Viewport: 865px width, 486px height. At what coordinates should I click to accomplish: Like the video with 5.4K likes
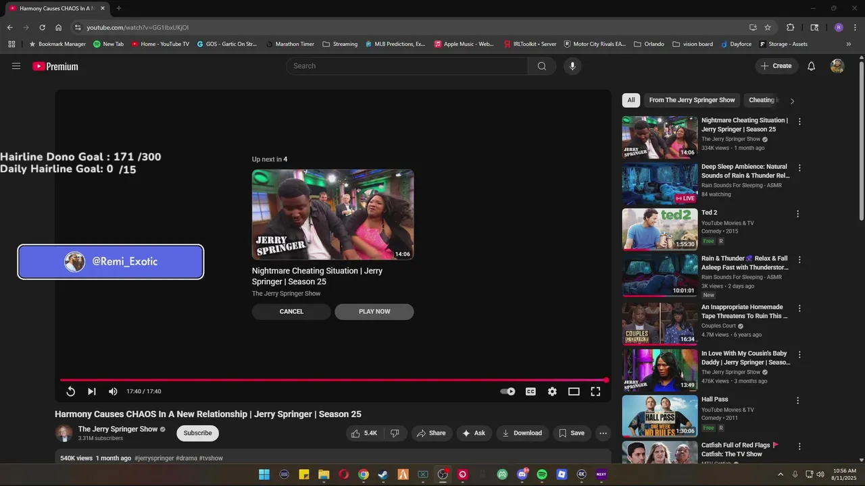click(x=364, y=433)
